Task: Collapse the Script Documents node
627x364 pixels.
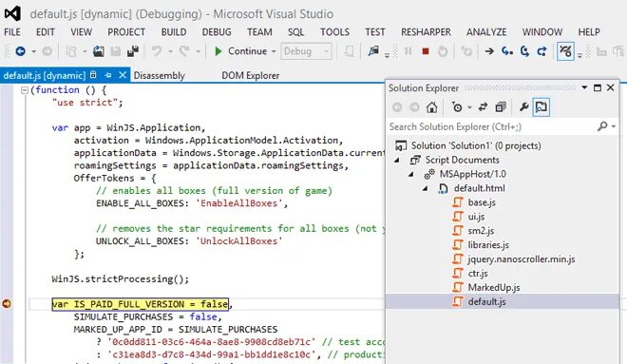Action: tap(397, 160)
